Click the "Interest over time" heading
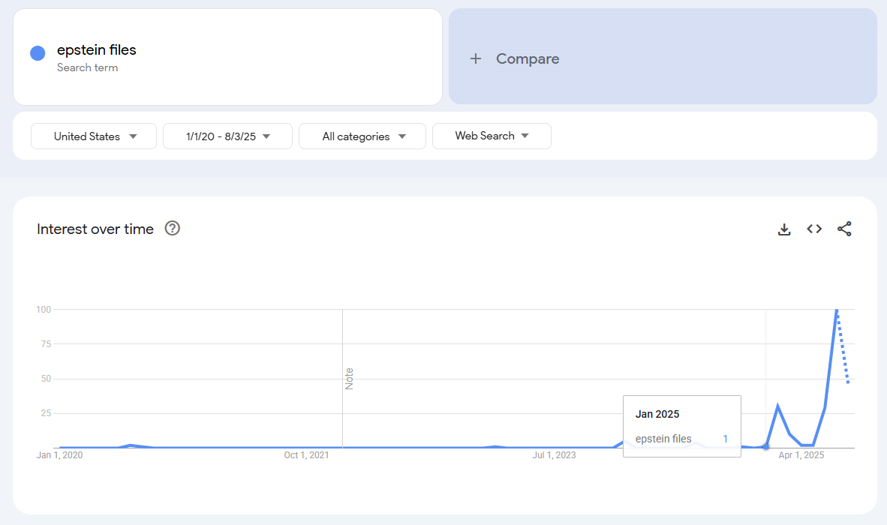 95,229
